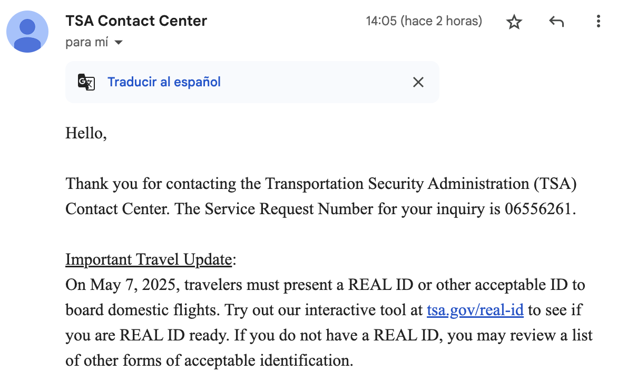This screenshot has width=627, height=381.
Task: Click the sender's profile avatar
Action: point(27,32)
